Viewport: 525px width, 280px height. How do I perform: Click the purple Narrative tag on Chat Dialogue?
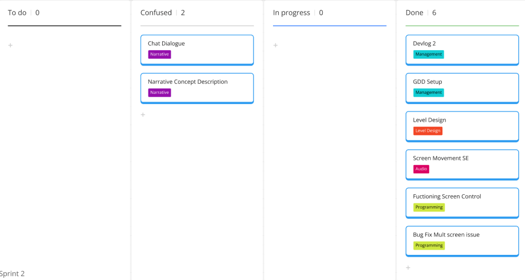click(x=160, y=54)
